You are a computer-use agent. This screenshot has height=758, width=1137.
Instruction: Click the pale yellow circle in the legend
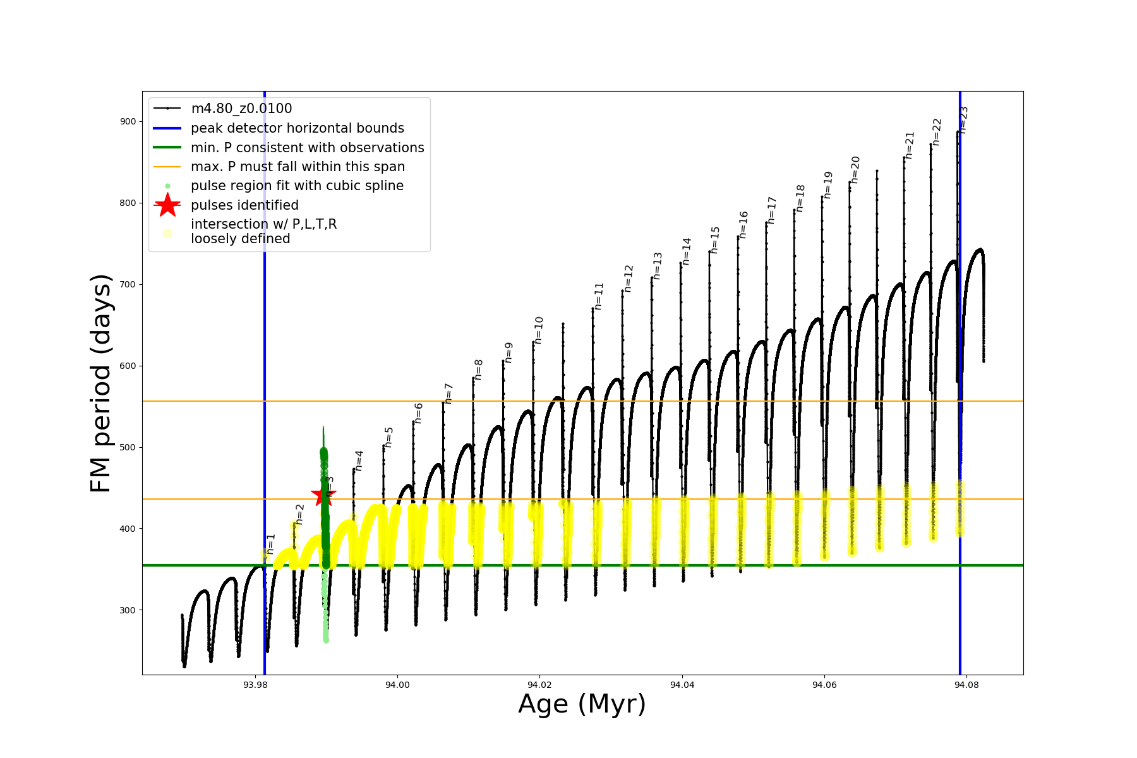[x=167, y=233]
